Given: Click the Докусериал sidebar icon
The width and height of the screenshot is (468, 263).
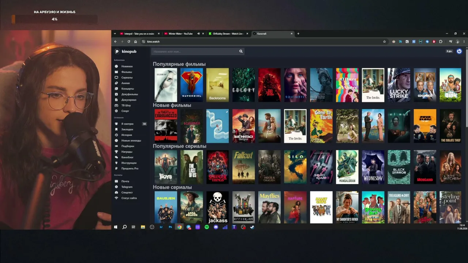Looking at the screenshot, I should point(116,100).
